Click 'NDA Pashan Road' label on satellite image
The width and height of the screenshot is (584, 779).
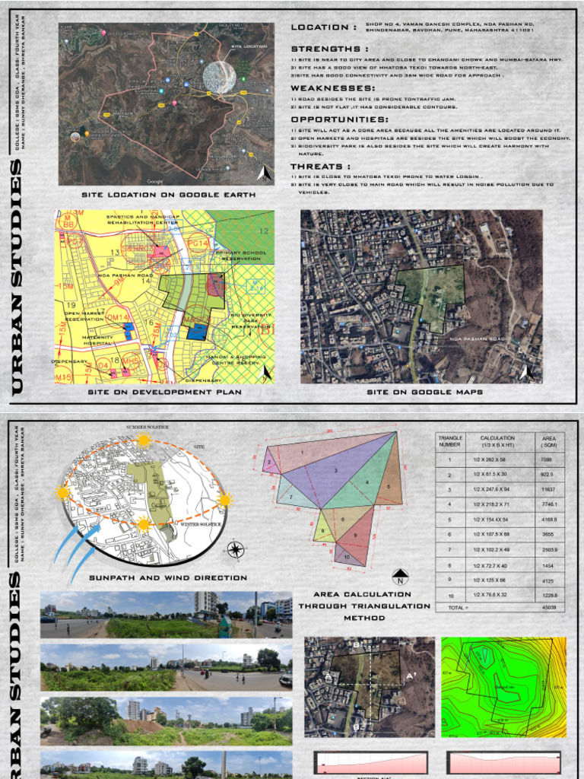tap(478, 339)
